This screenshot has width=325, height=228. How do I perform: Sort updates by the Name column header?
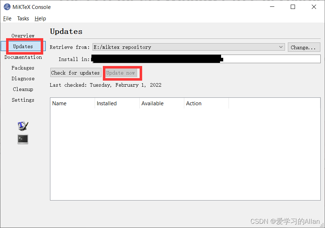click(59, 103)
